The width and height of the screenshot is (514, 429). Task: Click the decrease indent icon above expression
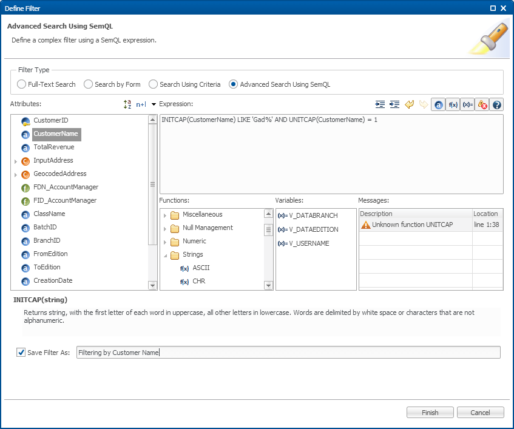pyautogui.click(x=380, y=104)
